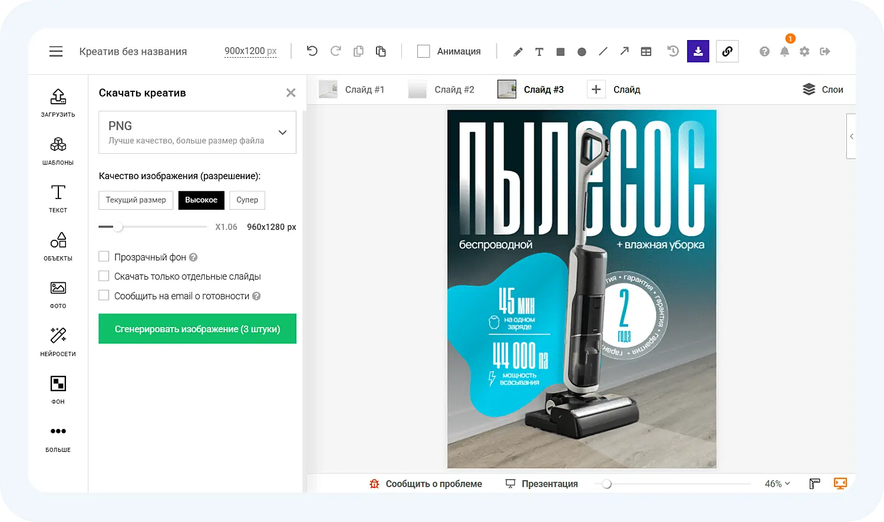Screen dimensions: 884x522
Task: Check Скачать только отдельные слайды option
Action: click(x=104, y=276)
